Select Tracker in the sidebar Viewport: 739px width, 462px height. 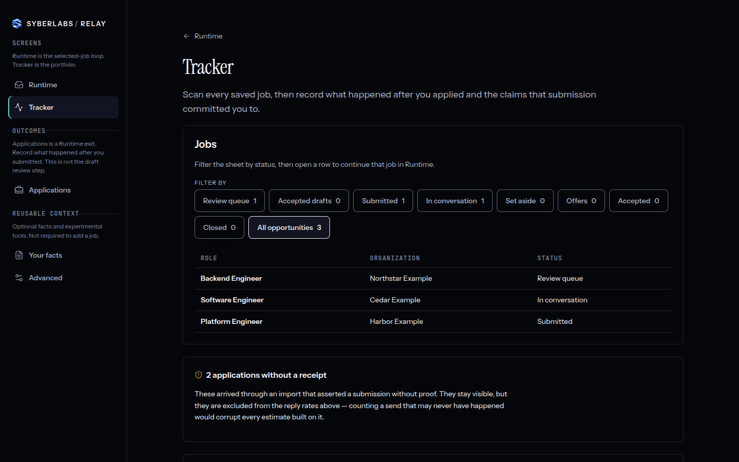pos(64,107)
